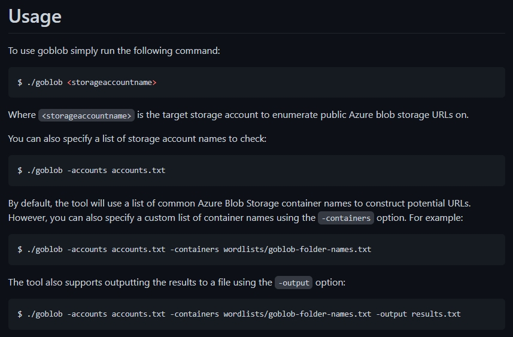Click accounts.txt in the second code block
Image resolution: width=513 pixels, height=337 pixels.
[138, 171]
